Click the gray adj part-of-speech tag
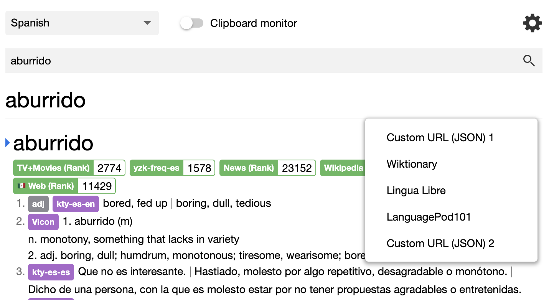The image size is (554, 300). 38,204
